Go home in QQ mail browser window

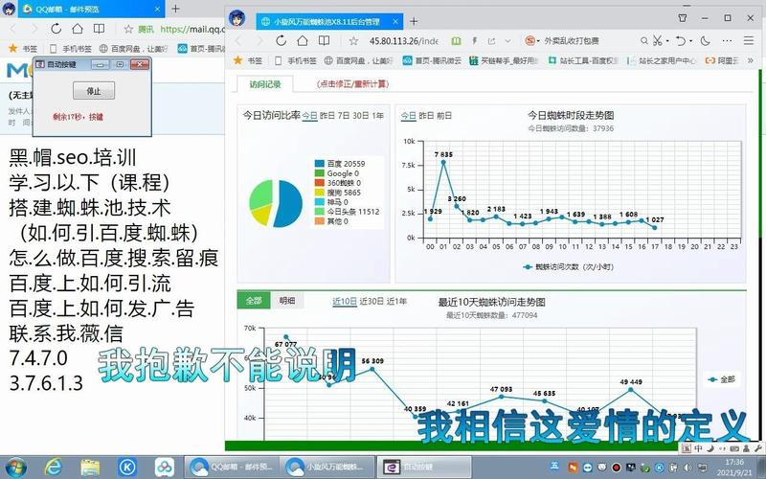click(x=78, y=29)
